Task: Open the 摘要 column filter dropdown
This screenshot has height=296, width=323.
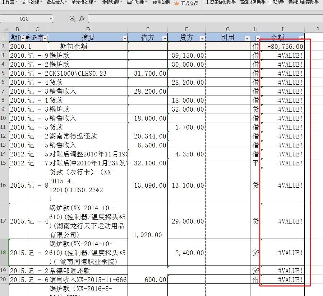Action: click(x=125, y=37)
